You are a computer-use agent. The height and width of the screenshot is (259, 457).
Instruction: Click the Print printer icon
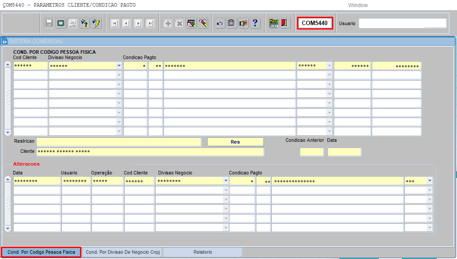click(x=72, y=23)
